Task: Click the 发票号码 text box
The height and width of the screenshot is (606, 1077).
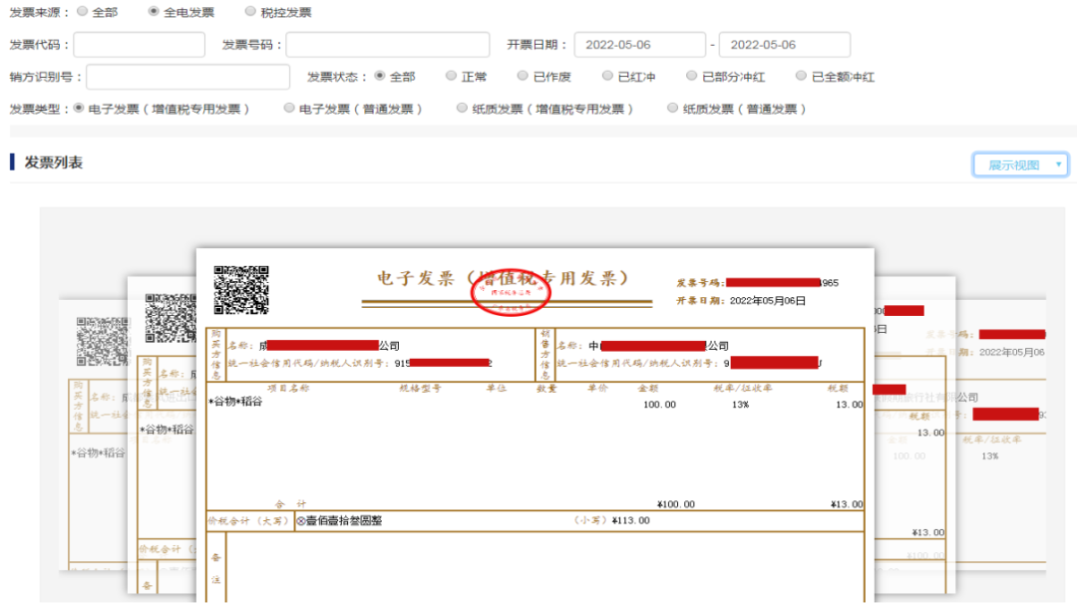Action: point(387,45)
